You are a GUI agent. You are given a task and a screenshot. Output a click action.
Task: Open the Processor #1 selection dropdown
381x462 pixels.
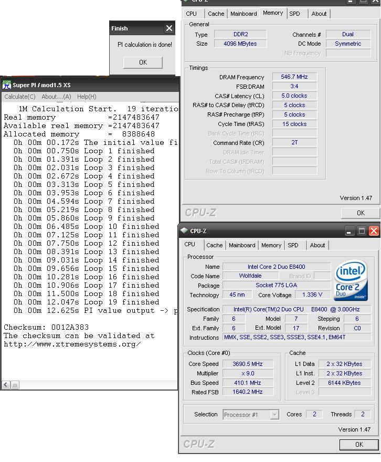[x=274, y=415]
